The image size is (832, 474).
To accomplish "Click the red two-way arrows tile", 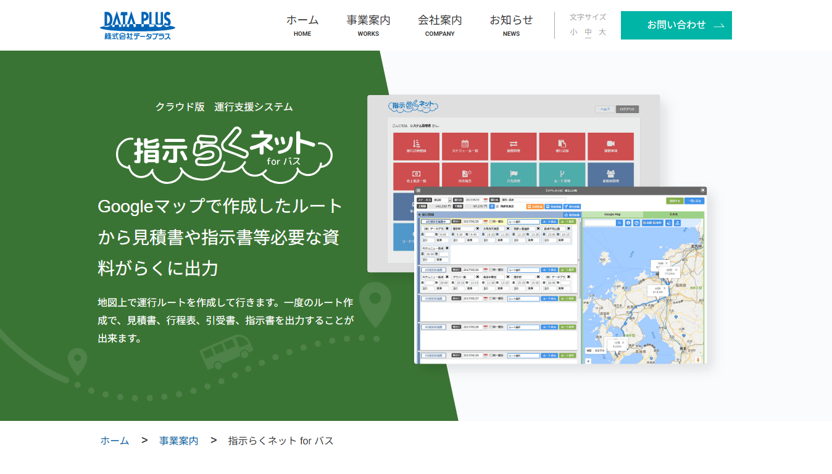I will (x=514, y=146).
